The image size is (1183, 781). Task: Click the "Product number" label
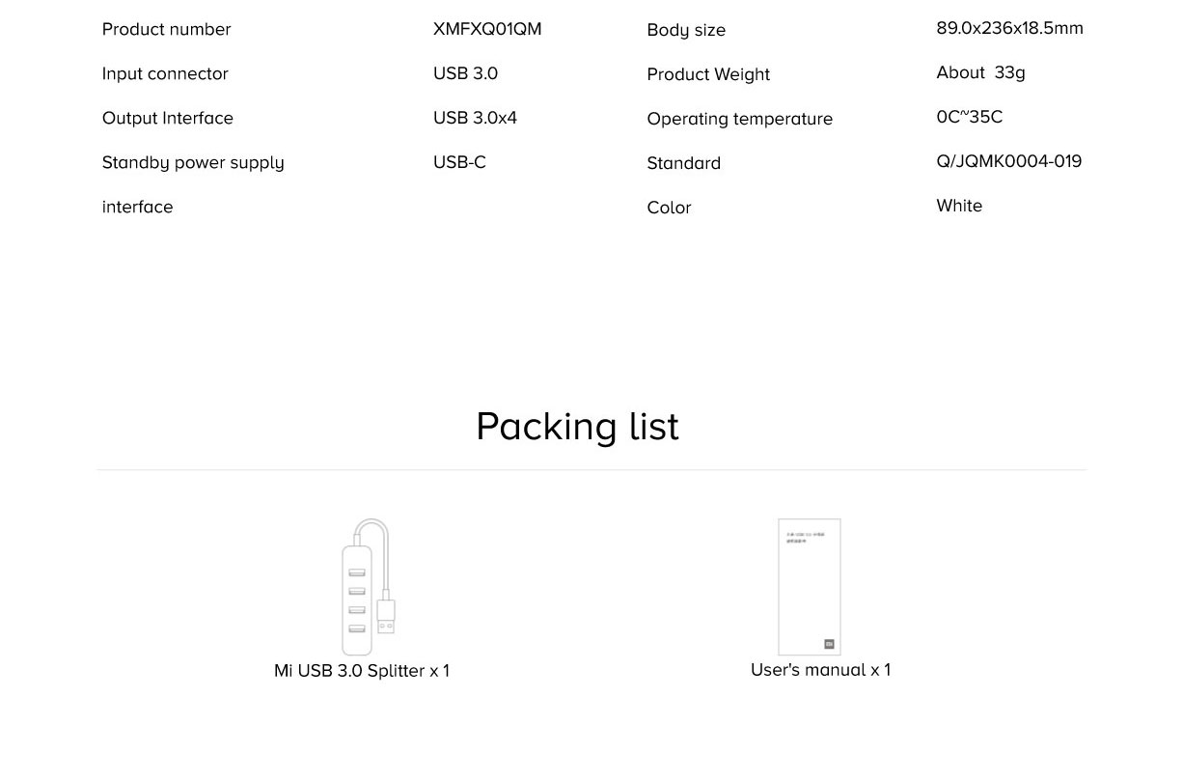coord(167,29)
